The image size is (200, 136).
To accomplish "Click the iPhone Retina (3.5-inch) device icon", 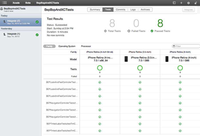I will pyautogui.click(x=126, y=59).
